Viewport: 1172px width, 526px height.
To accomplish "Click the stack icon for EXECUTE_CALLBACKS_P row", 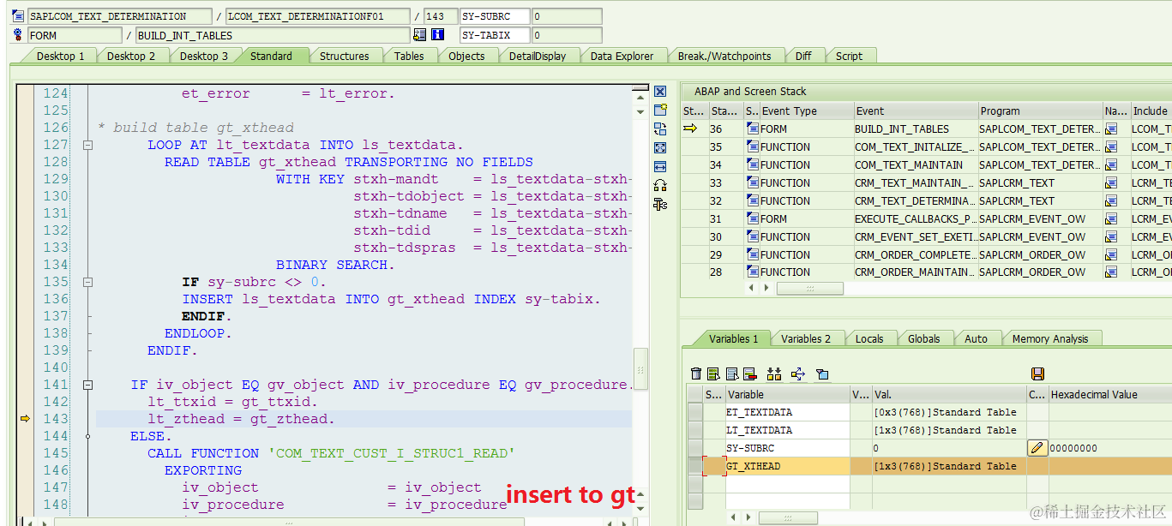I will click(x=752, y=218).
